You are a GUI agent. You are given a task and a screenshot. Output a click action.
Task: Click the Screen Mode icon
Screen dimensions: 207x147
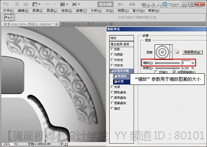[x=74, y=4]
